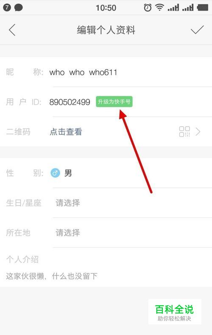Open the QR code grid icon
Viewport: 212px width, 335px height.
[184, 131]
